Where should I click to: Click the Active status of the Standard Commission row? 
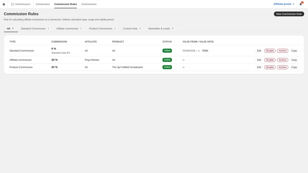(167, 51)
